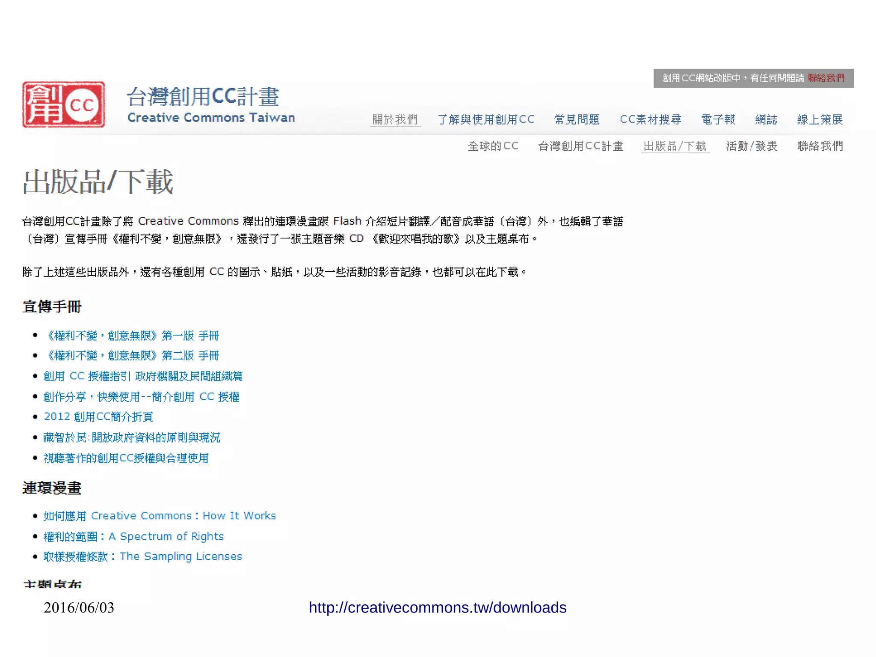
Task: Click red 聯絡我們 link in notice banner
Action: (x=826, y=78)
